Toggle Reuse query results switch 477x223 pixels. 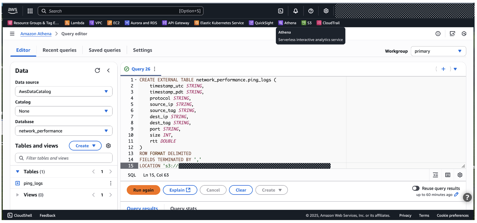coord(416,188)
